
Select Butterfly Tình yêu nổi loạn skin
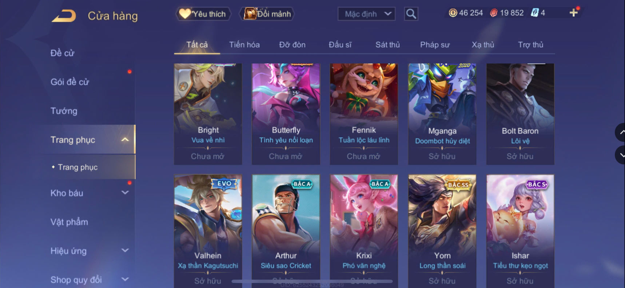(286, 114)
